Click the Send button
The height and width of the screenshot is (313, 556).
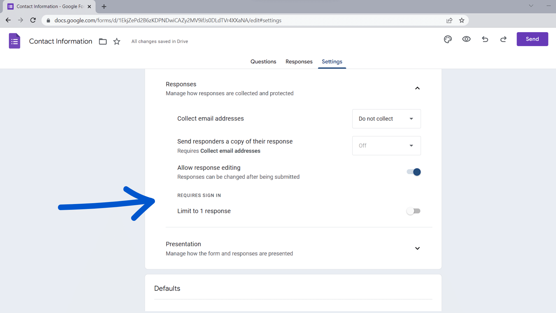click(x=532, y=39)
